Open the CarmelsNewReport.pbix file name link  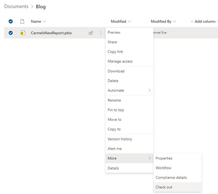coord(51,33)
